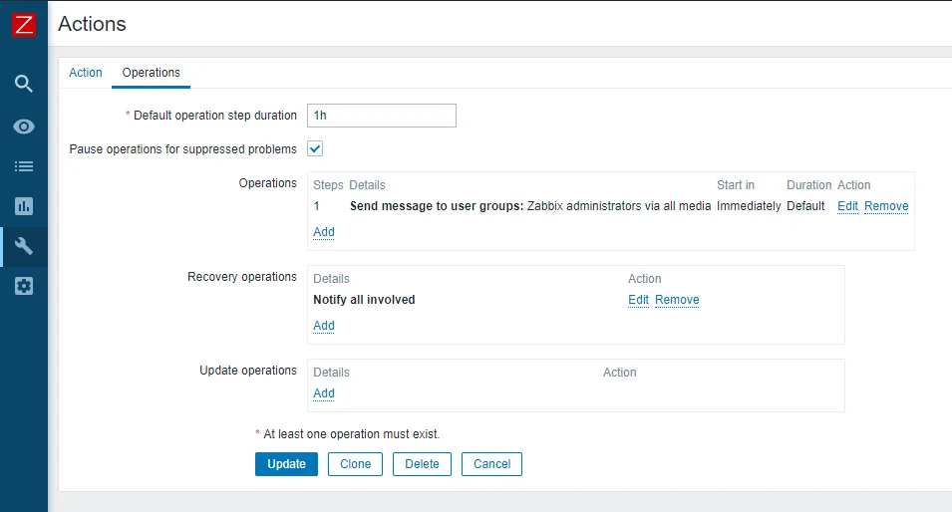Click the 'Immediately' start value
The width and height of the screenshot is (952, 512).
(749, 206)
